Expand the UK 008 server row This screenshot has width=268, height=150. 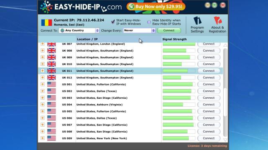pyautogui.click(x=43, y=50)
